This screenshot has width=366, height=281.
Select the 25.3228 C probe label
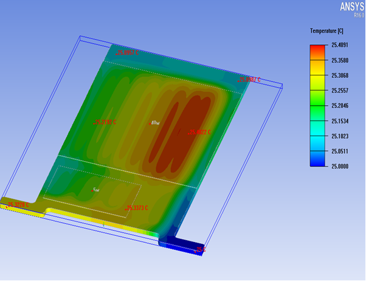18,204
